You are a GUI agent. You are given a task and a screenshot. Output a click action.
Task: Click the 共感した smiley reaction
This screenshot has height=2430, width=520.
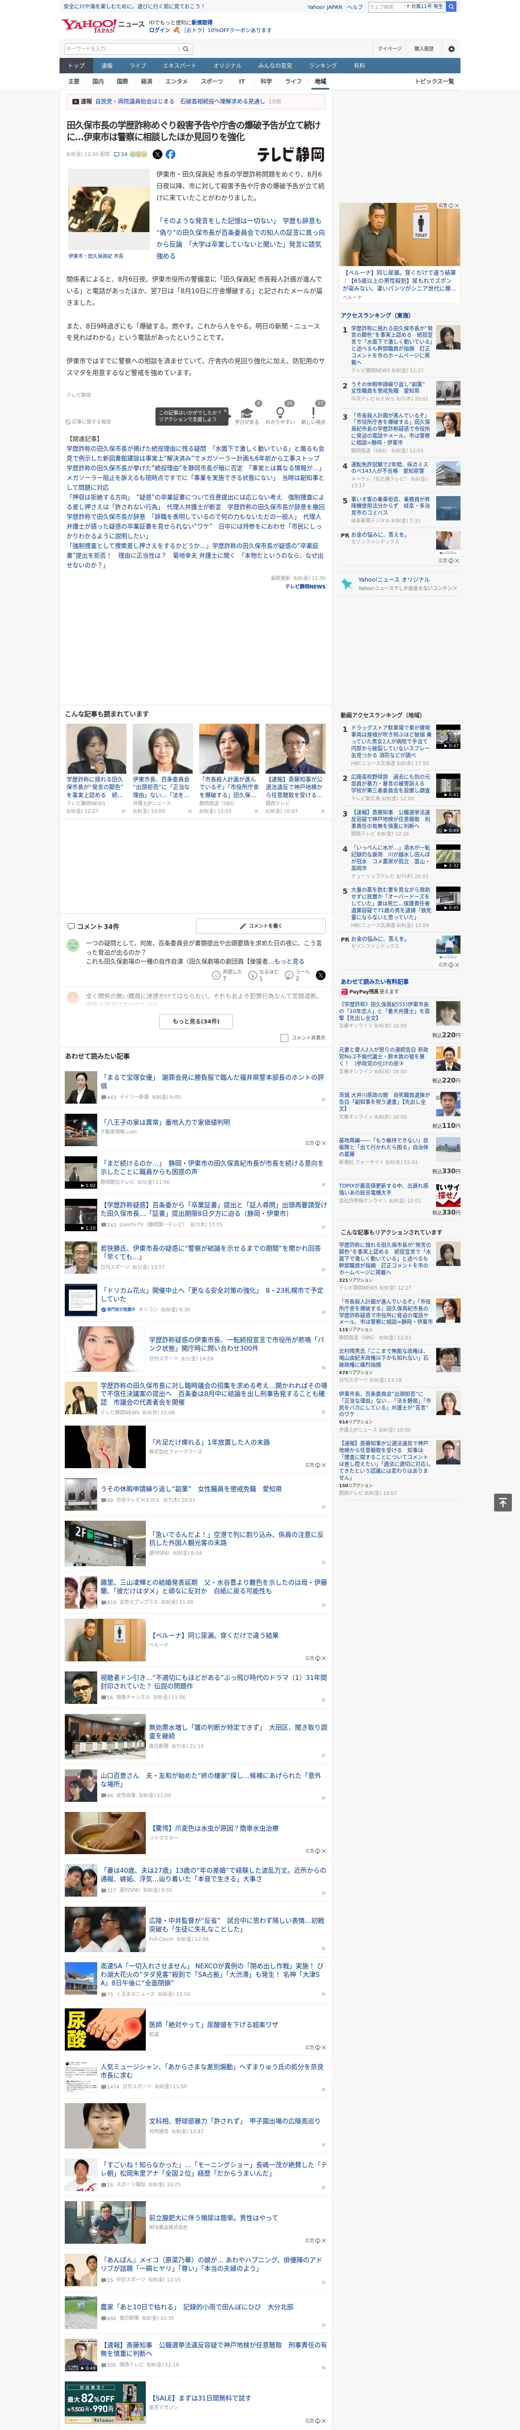216,974
